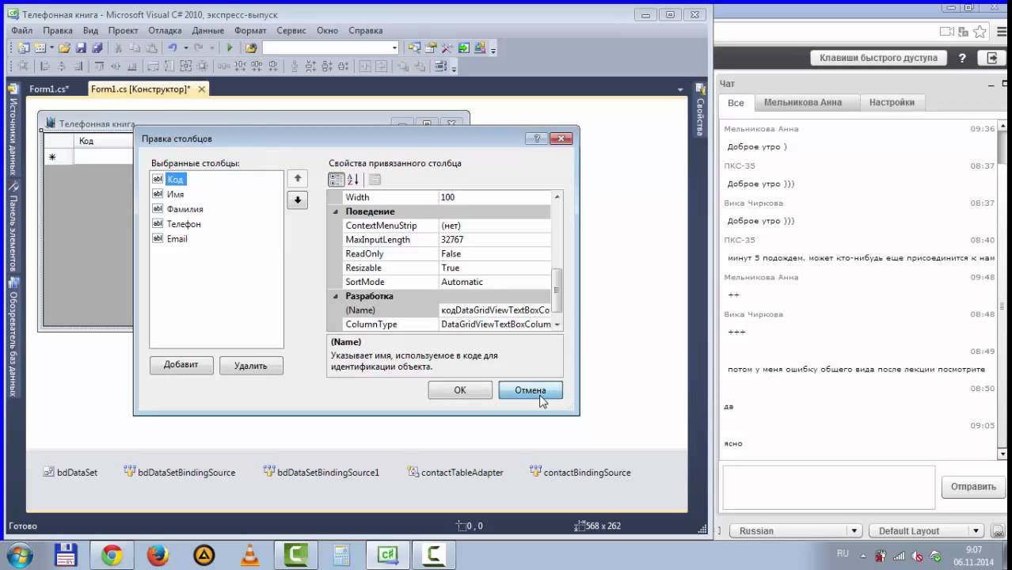Click the Align Tops layout icon
1012x570 pixels.
coord(99,66)
